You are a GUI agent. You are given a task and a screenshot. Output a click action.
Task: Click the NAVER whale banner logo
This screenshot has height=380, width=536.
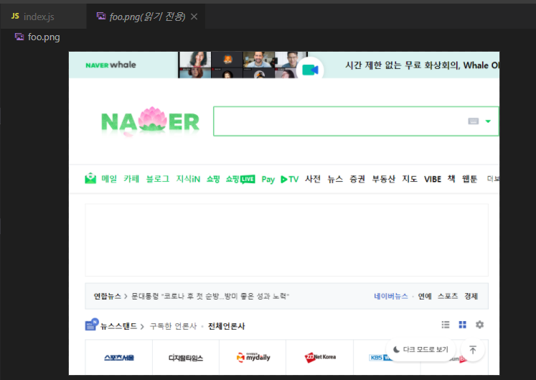(x=111, y=65)
